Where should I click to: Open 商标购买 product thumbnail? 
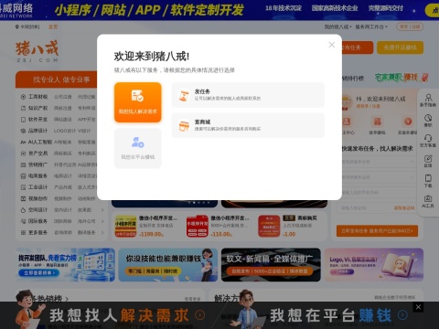[x=269, y=227]
